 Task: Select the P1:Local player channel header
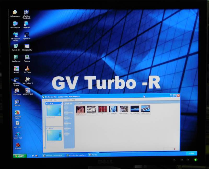[54, 128]
